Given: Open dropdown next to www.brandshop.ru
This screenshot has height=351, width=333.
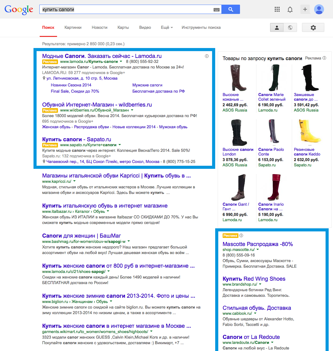Looking at the screenshot, I should point(260,284).
